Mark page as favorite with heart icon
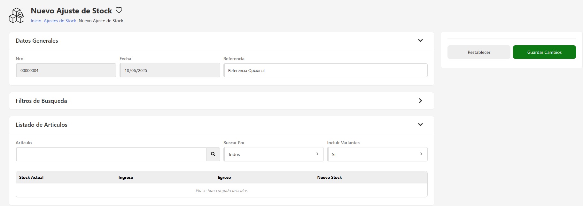The image size is (583, 206). click(119, 11)
